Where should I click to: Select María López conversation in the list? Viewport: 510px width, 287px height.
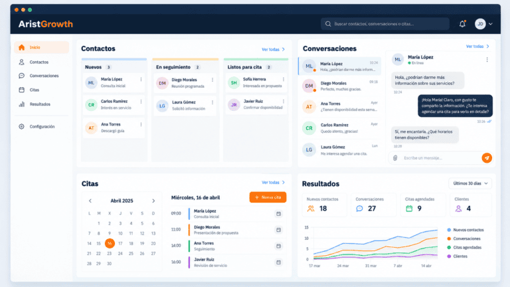pyautogui.click(x=339, y=66)
